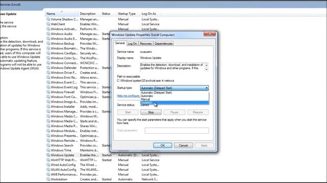Click the executable path text in dialog
The width and height of the screenshot is (327, 183).
[145, 81]
